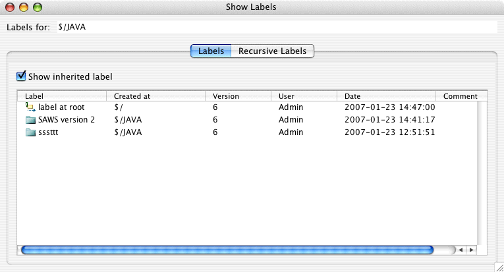Click the Comment column header
Image resolution: width=504 pixels, height=272 pixels.
(x=461, y=96)
